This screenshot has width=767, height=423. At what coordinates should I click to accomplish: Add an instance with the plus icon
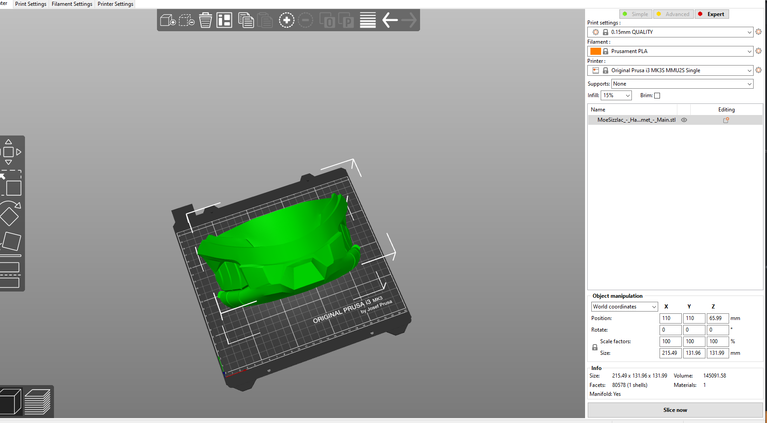point(287,20)
